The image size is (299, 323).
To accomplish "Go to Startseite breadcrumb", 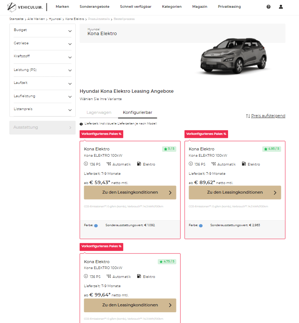I will (x=16, y=19).
